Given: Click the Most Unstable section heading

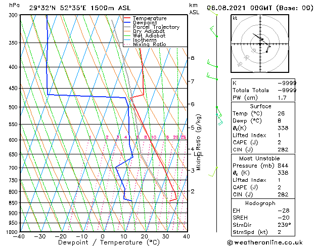Looking at the screenshot, I should point(259,158).
